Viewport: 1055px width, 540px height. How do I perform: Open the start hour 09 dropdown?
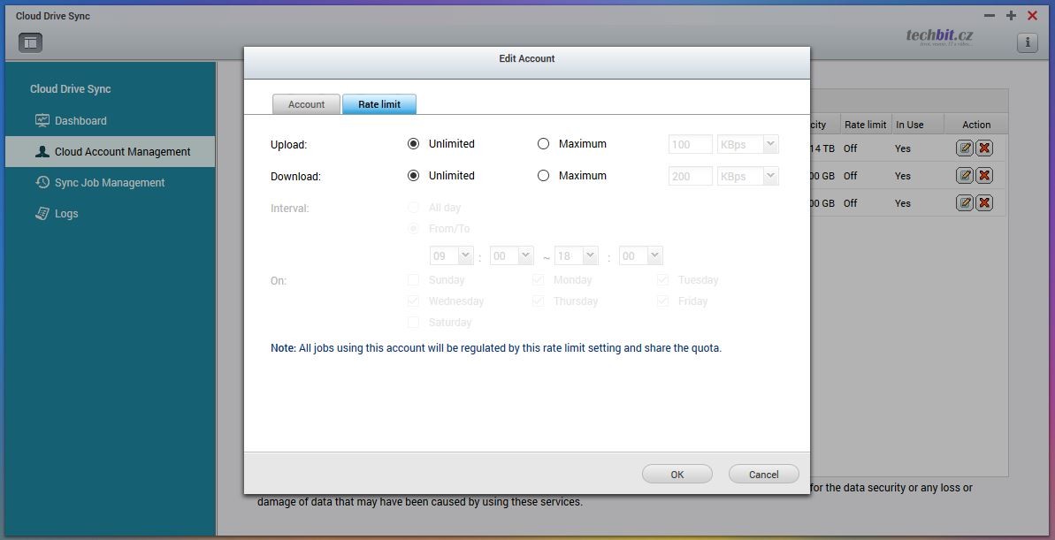[452, 256]
